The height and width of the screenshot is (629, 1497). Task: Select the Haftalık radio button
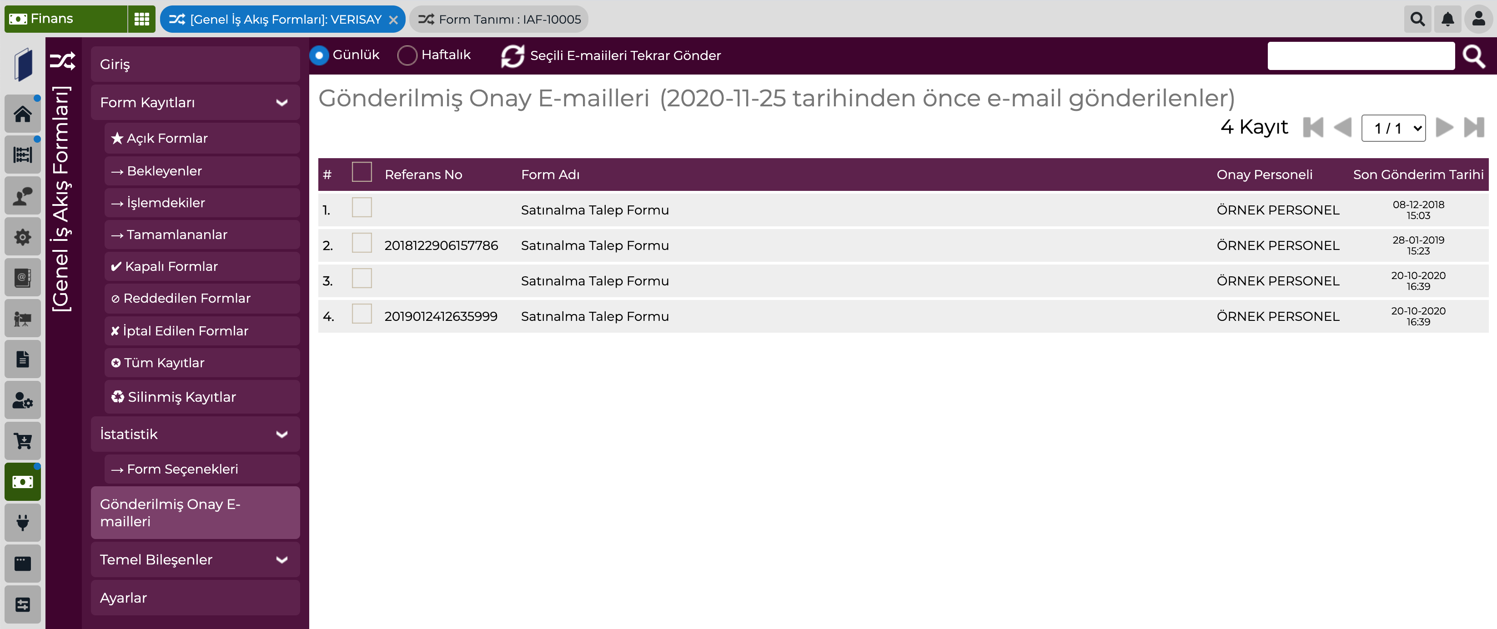coord(407,55)
